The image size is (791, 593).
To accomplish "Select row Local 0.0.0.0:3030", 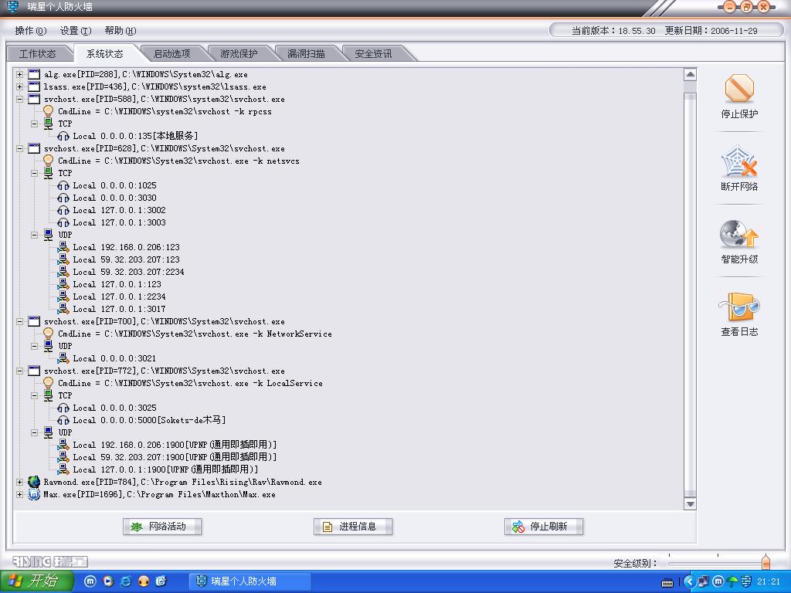I will click(114, 198).
